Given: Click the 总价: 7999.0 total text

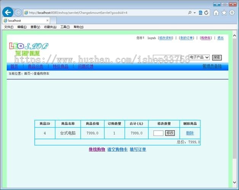Looking at the screenshot, I should [x=188, y=142].
